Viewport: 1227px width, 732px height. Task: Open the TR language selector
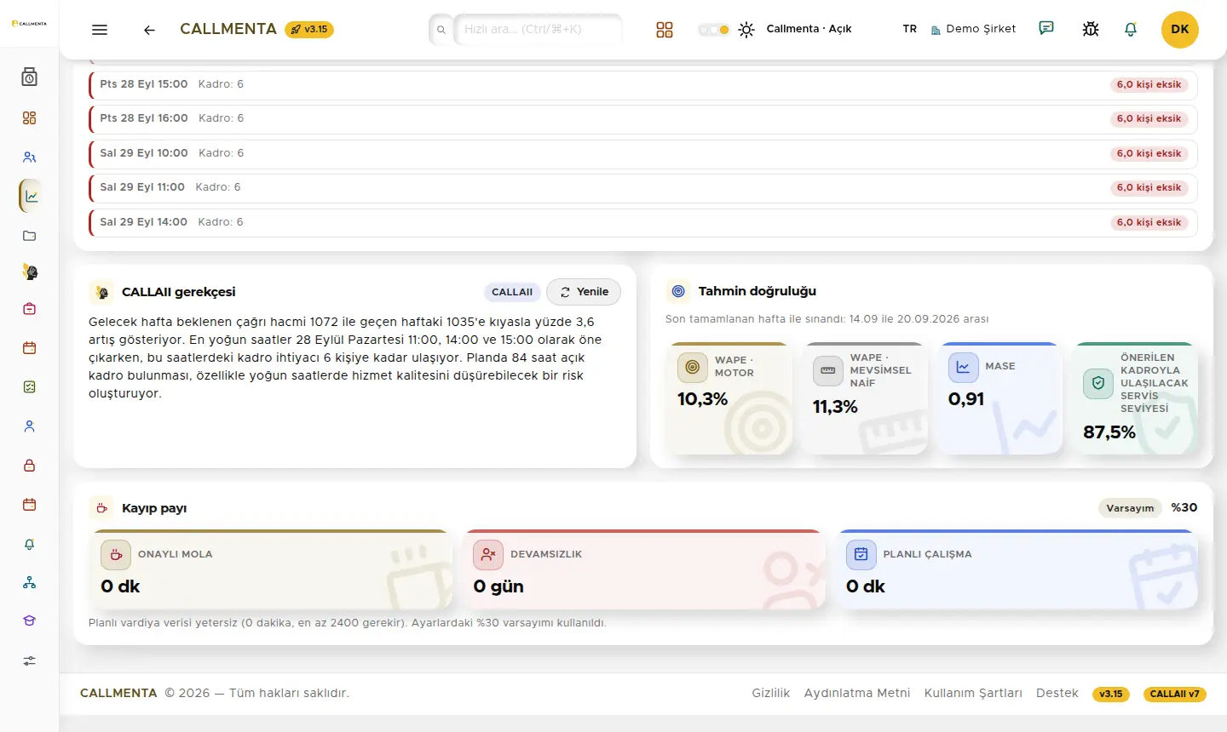point(910,29)
